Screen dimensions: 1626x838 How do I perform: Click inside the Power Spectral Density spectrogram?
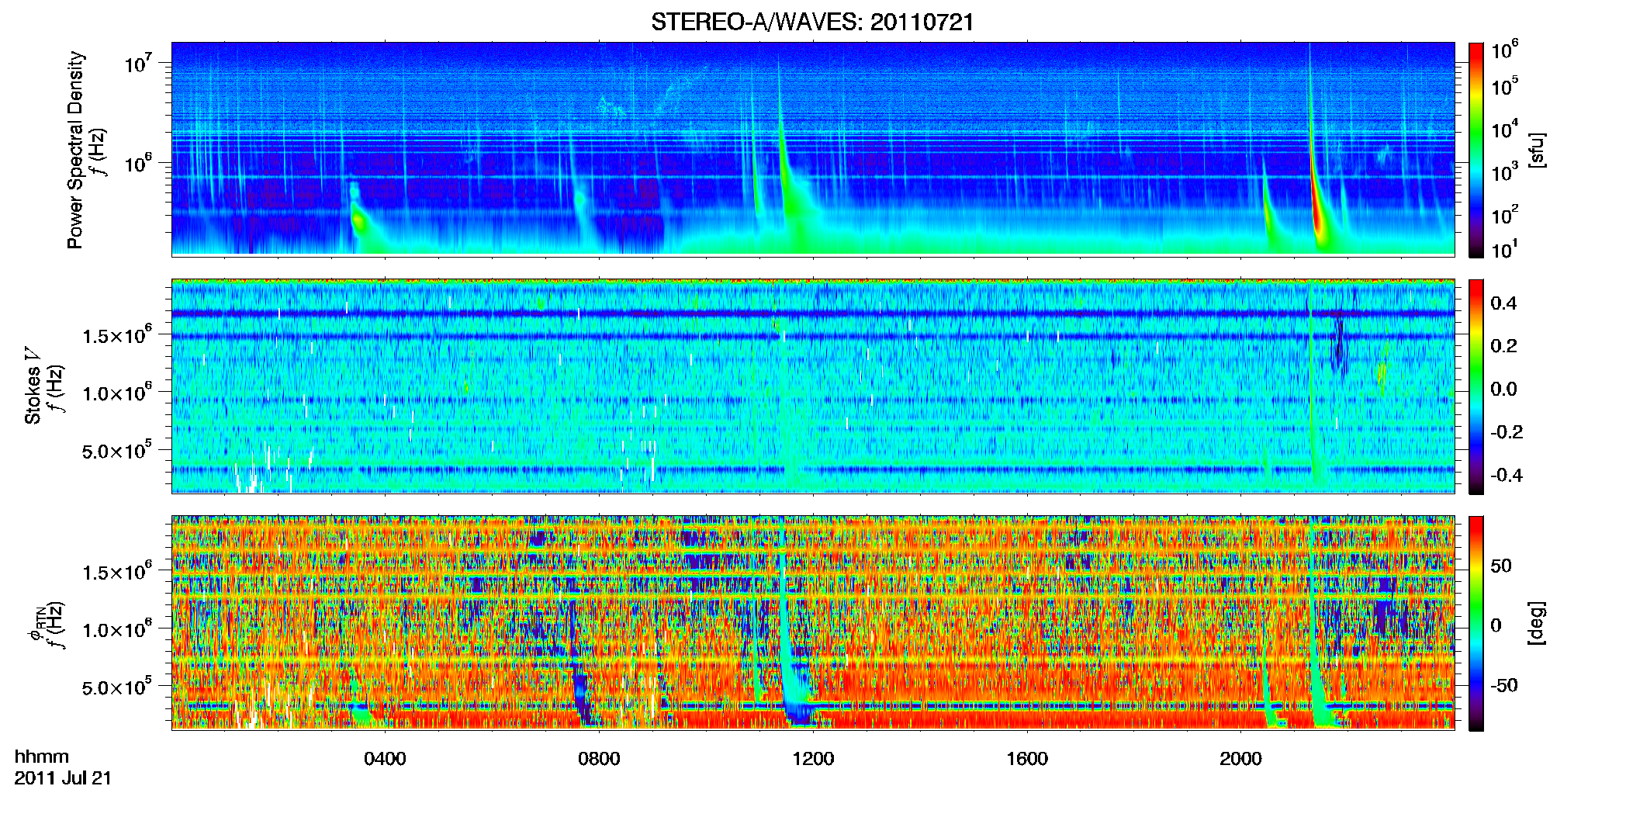pos(813,149)
